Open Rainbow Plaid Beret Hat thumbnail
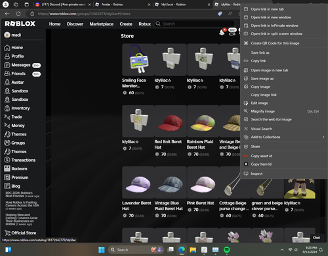The image size is (328, 256). (x=203, y=121)
